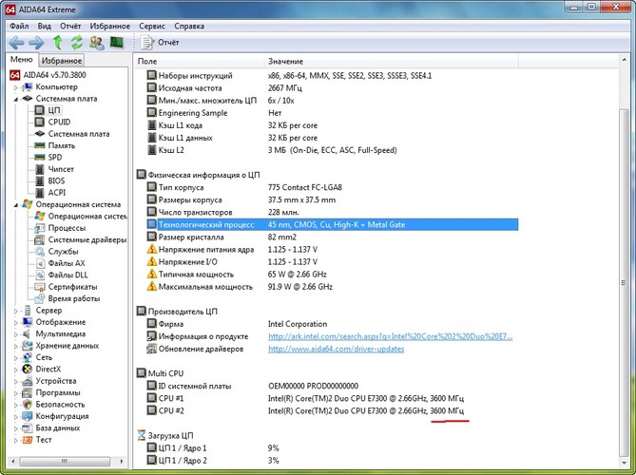
Task: Click warning icon beside Напряжение питания ядра
Action: 152,249
